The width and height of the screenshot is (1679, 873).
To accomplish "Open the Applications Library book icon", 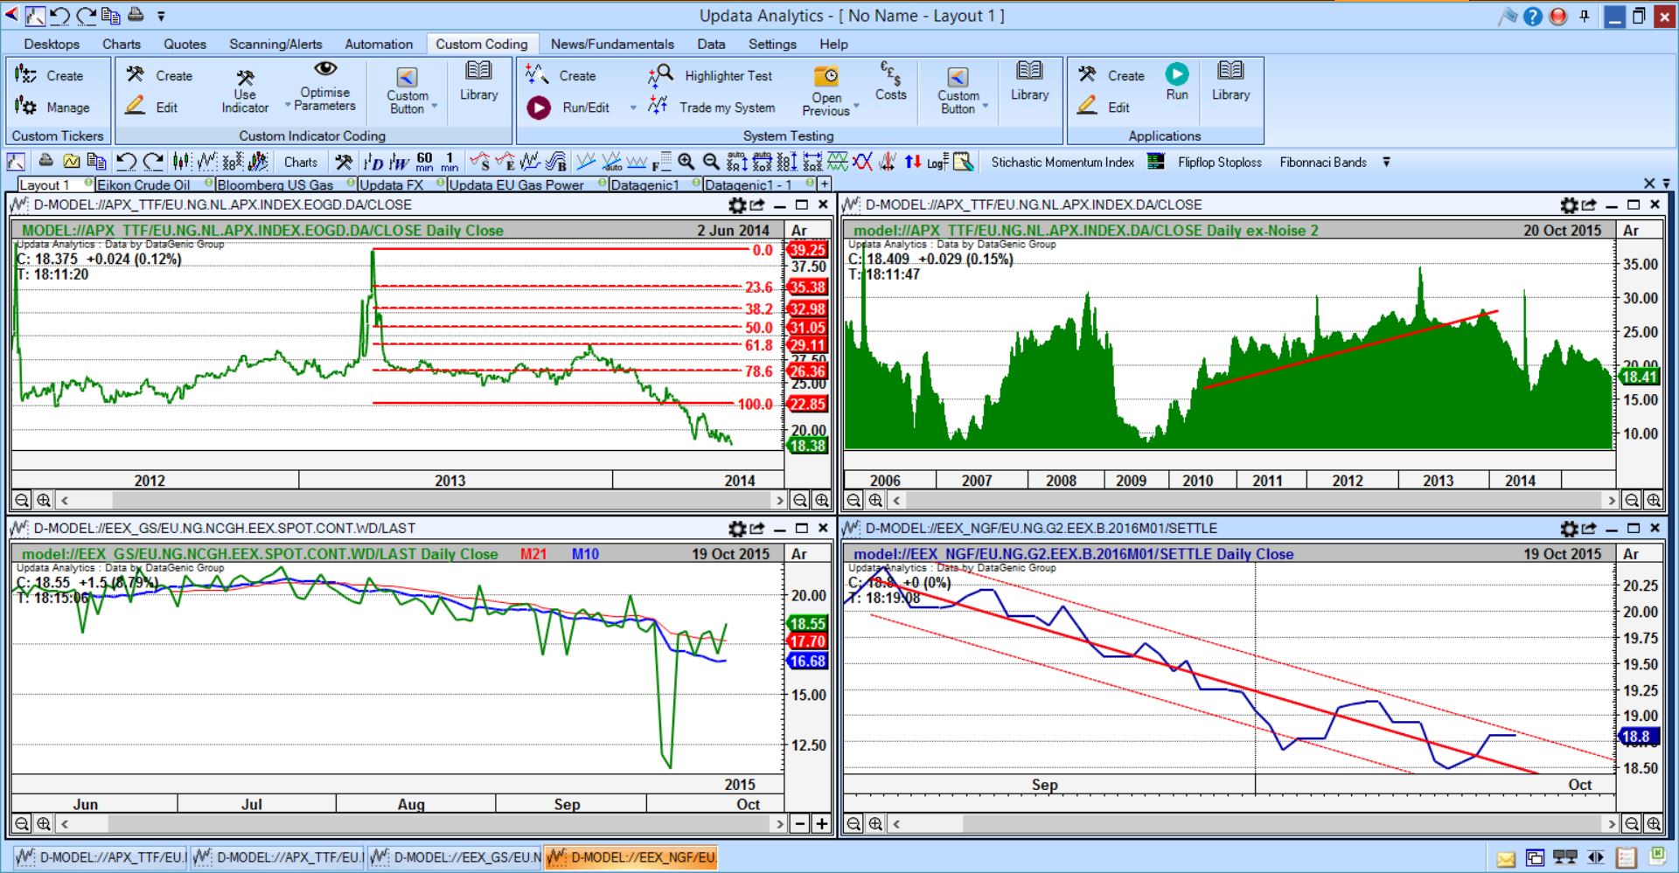I will pyautogui.click(x=1230, y=70).
